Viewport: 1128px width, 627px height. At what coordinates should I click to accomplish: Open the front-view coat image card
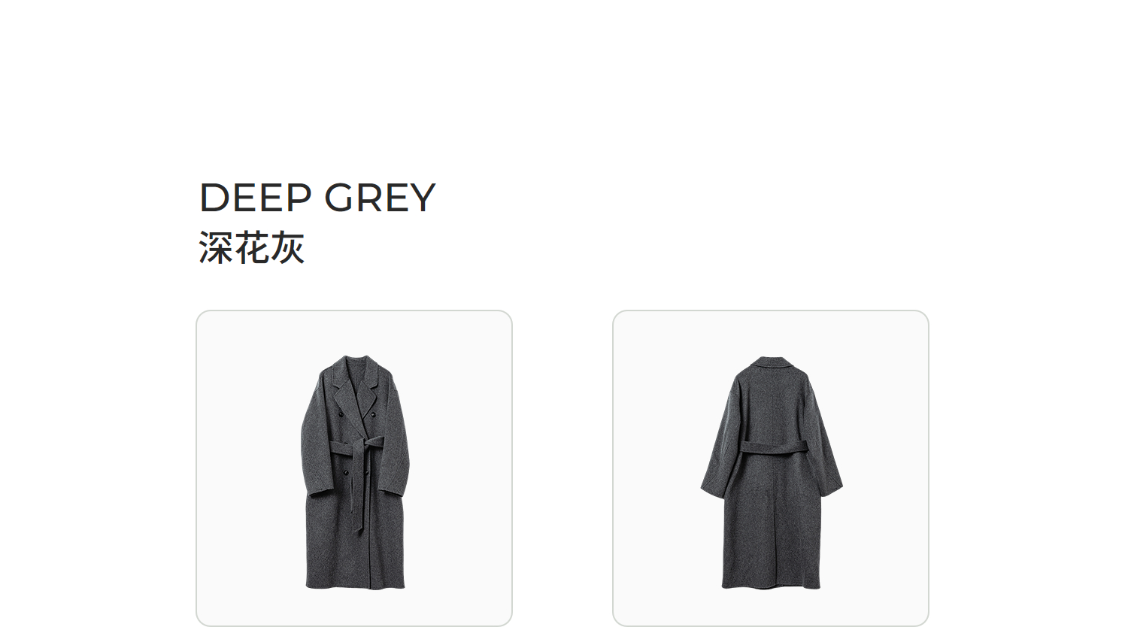point(354,468)
